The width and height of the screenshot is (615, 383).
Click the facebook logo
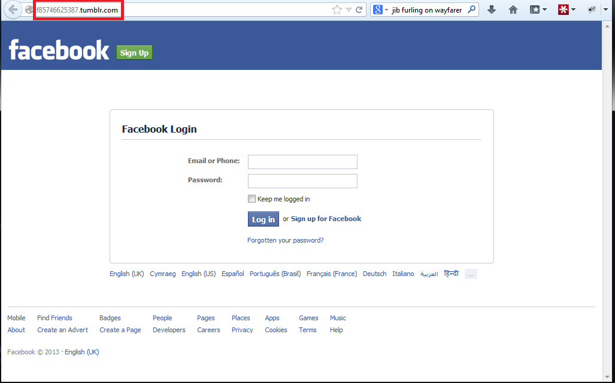(59, 50)
